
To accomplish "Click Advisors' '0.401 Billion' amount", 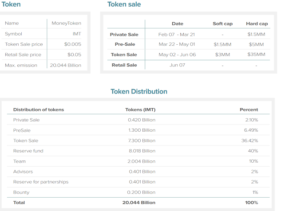I will 142,172.
